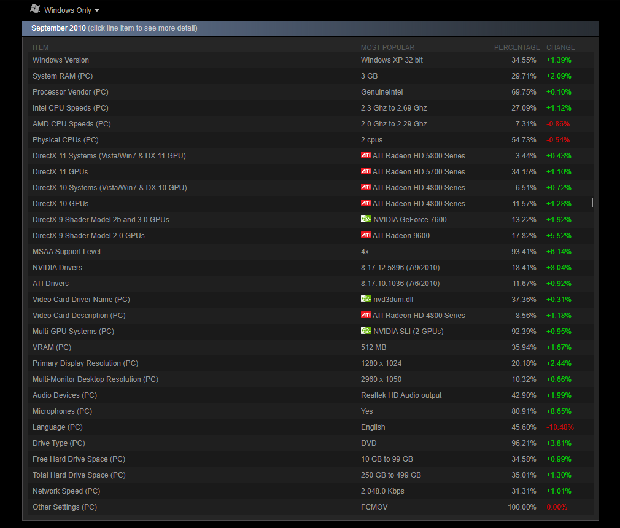Show Video Card Description (PC) details

[311, 315]
